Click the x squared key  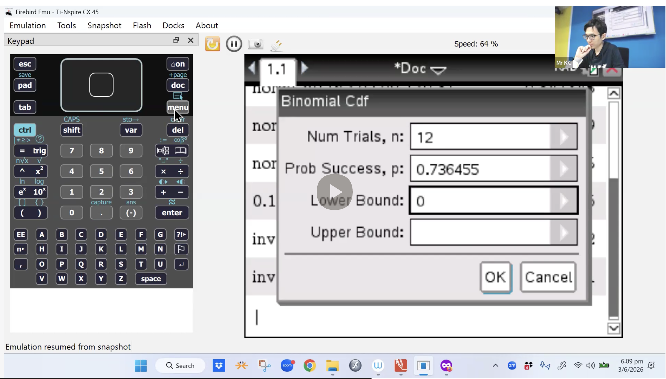click(39, 171)
